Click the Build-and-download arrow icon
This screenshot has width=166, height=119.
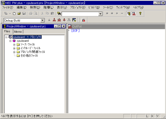click(x=64, y=20)
